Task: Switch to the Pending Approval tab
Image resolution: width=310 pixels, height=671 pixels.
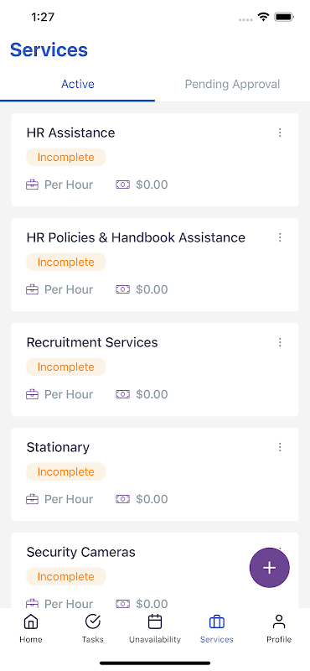Action: coord(232,85)
